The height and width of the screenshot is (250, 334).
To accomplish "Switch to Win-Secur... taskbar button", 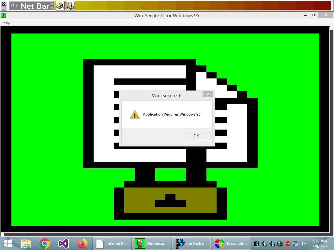I will (x=152, y=243).
